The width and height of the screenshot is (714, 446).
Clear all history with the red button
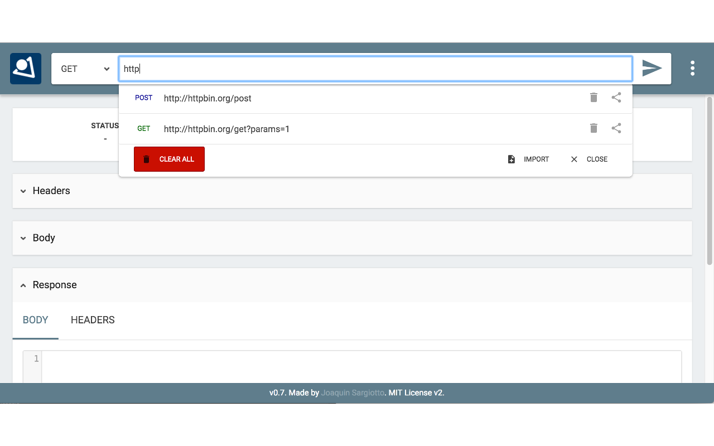(169, 159)
